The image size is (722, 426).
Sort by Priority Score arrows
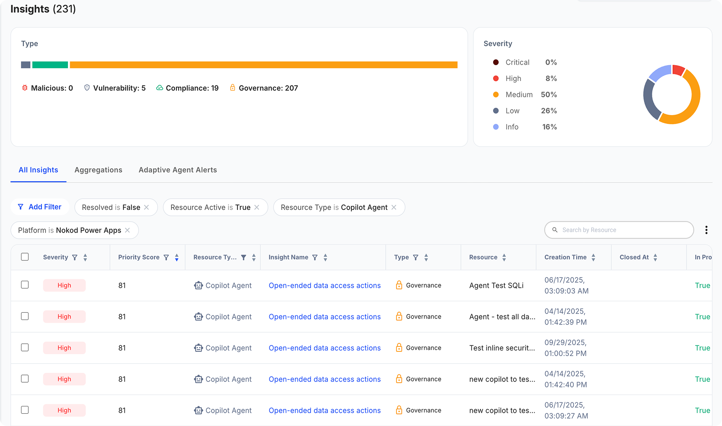(x=177, y=258)
